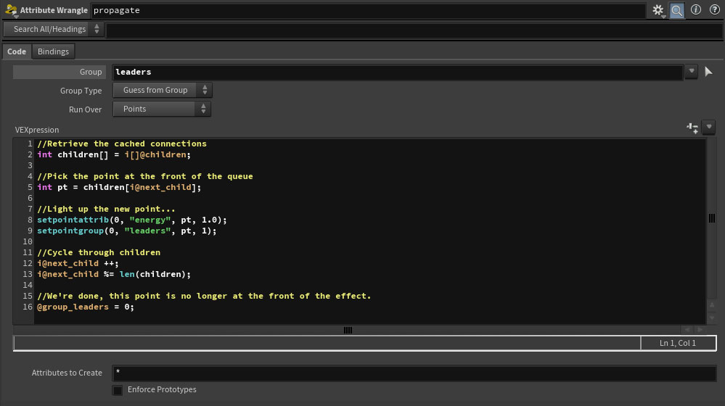
Task: Click the node name field 'propagate'
Action: [x=368, y=10]
